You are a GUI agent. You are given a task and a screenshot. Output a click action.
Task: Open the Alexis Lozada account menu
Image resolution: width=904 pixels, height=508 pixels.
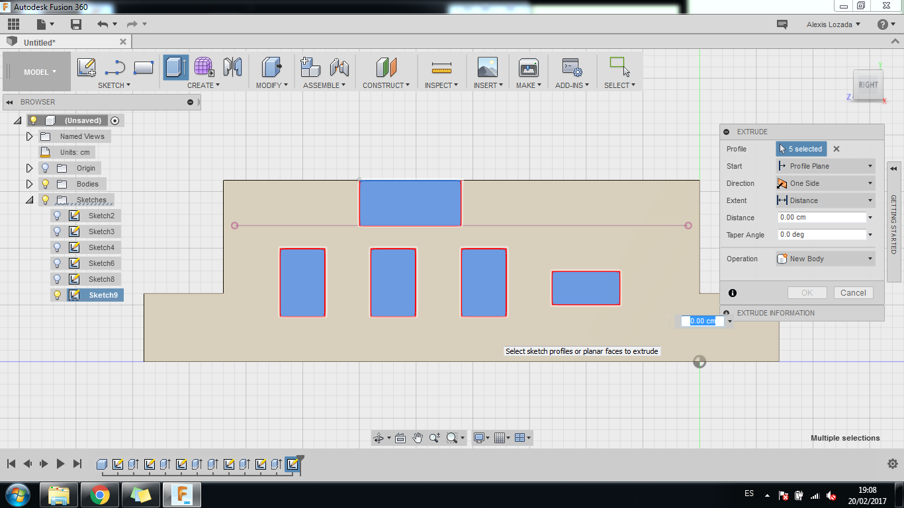[834, 24]
